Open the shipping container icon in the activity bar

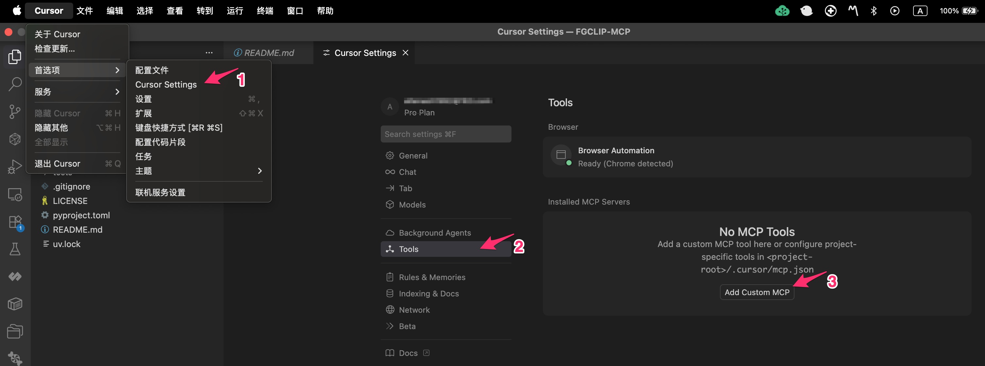[x=15, y=304]
